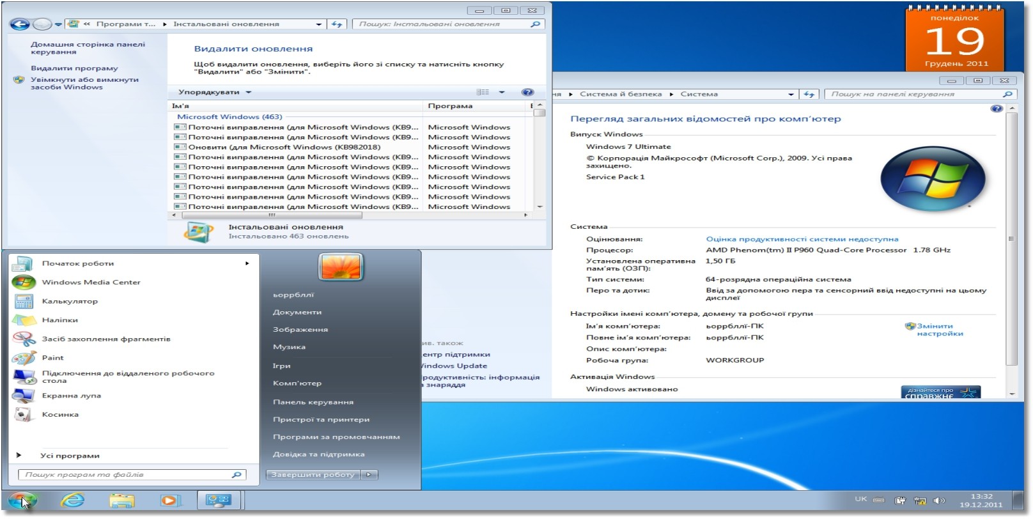Open shutdown options arrow next to Завершити роботу
Screen dimensions: 1033x519
(x=369, y=474)
